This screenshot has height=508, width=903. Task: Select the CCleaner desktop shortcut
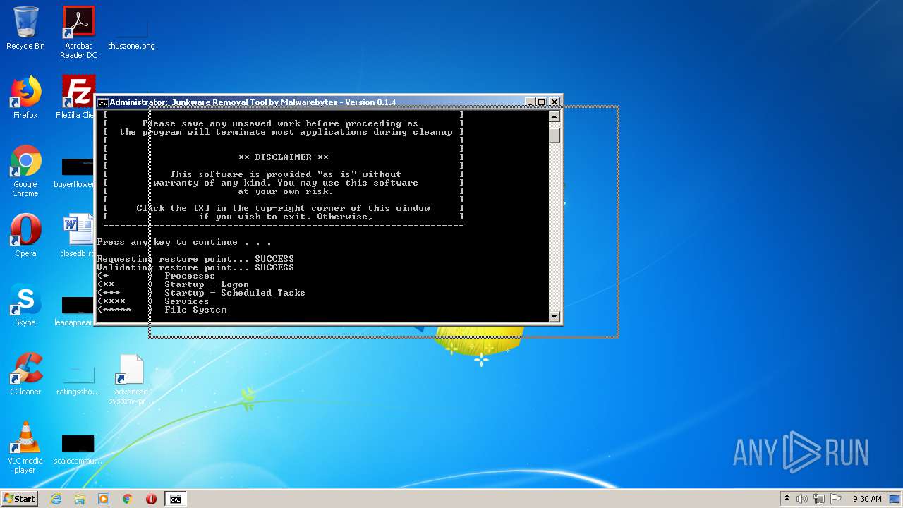[x=25, y=374]
